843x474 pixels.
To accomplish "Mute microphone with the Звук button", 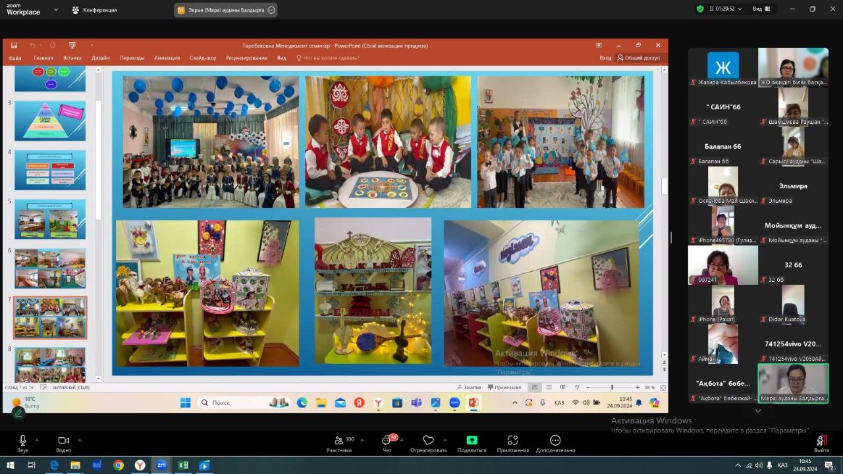I will (22, 444).
